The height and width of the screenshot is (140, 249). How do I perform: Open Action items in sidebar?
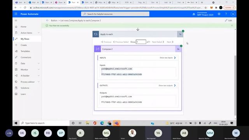(x=26, y=33)
